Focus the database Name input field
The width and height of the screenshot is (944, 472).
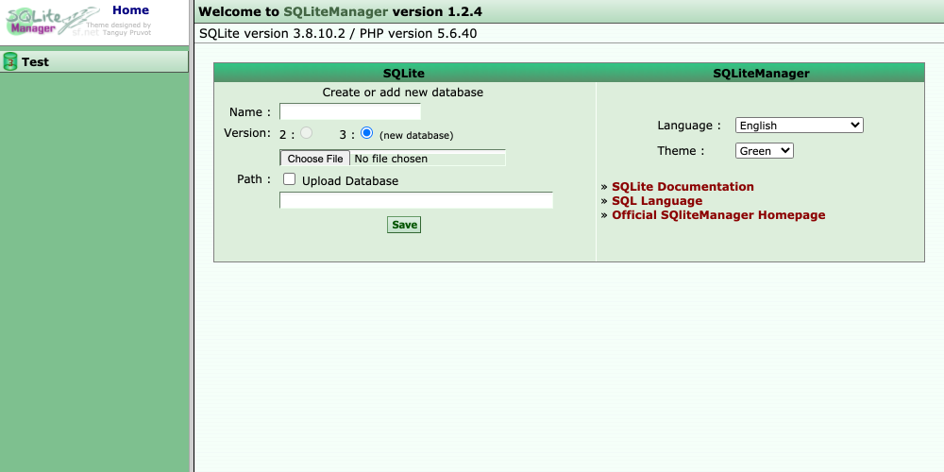pyautogui.click(x=349, y=111)
